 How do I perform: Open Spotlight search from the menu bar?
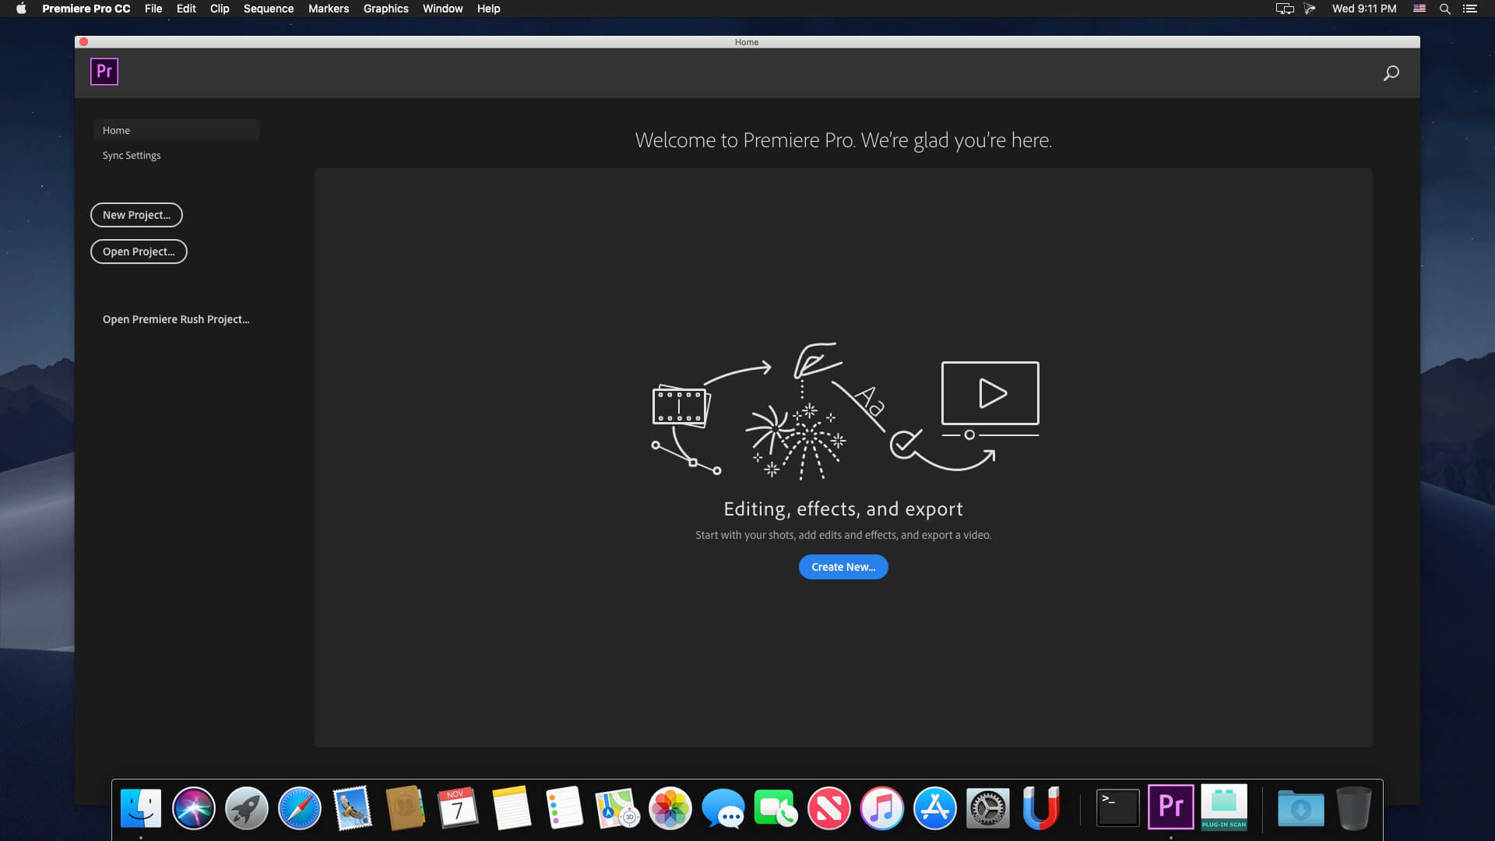point(1447,9)
